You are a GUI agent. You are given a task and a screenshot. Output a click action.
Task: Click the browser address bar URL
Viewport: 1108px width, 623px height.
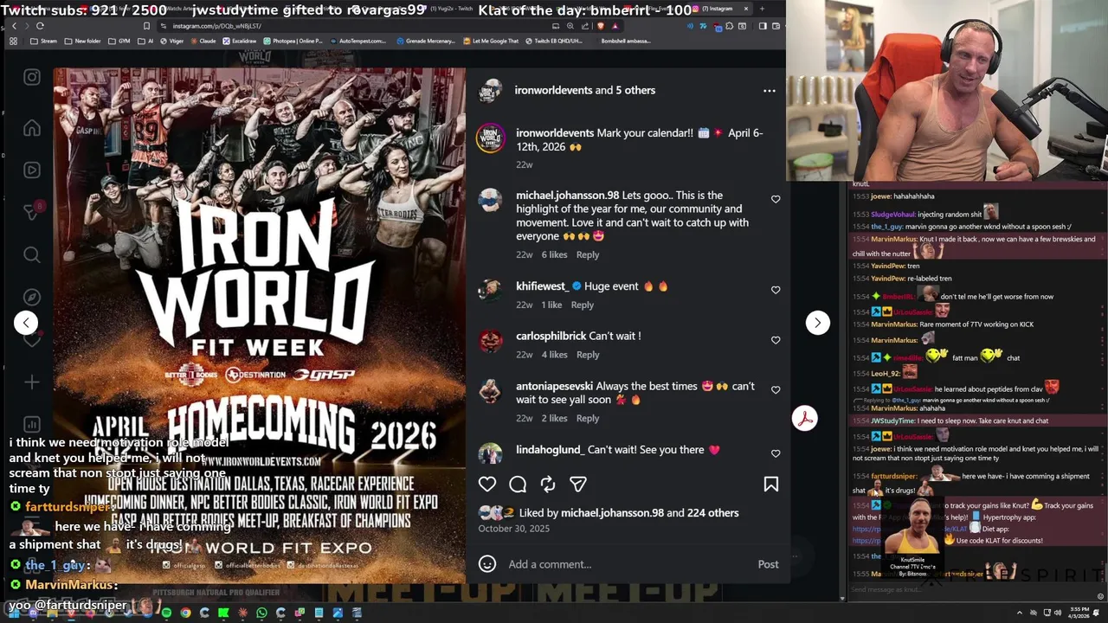[x=216, y=26]
